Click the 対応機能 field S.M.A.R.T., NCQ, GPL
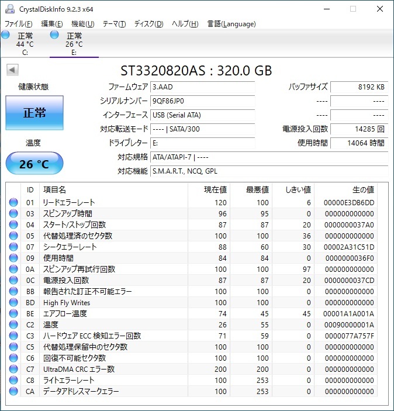The width and height of the screenshot is (394, 411). pyautogui.click(x=269, y=171)
